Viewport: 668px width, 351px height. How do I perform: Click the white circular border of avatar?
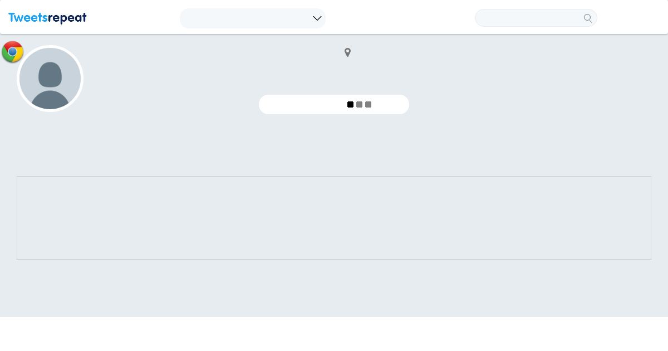(x=50, y=46)
